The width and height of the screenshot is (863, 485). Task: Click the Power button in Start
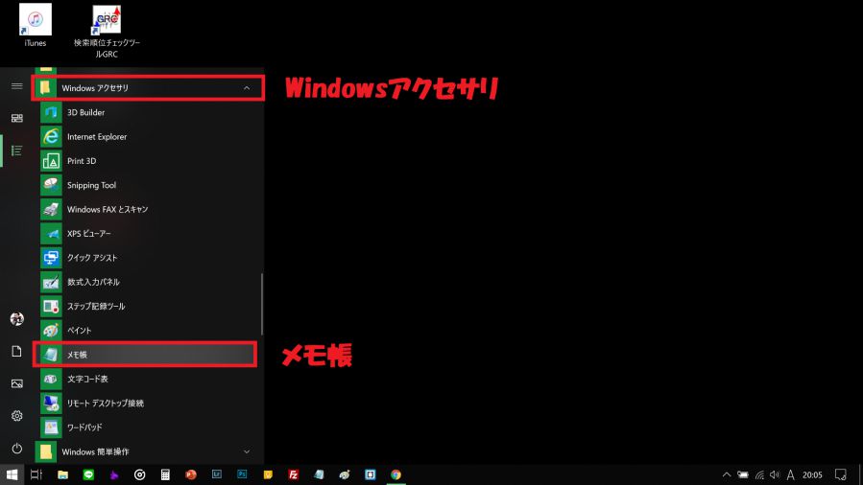coord(17,449)
